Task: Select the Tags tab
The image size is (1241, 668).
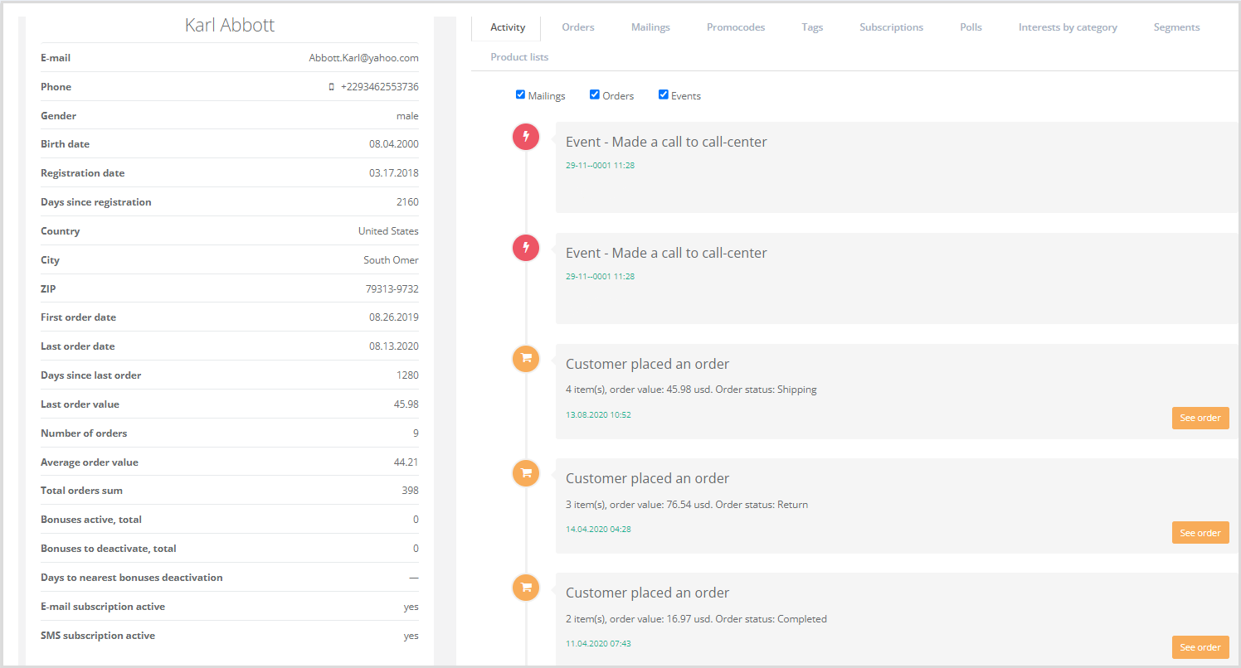Action: point(812,27)
